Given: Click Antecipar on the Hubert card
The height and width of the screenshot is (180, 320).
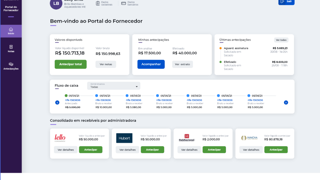Looking at the screenshot, I should (x=152, y=150).
